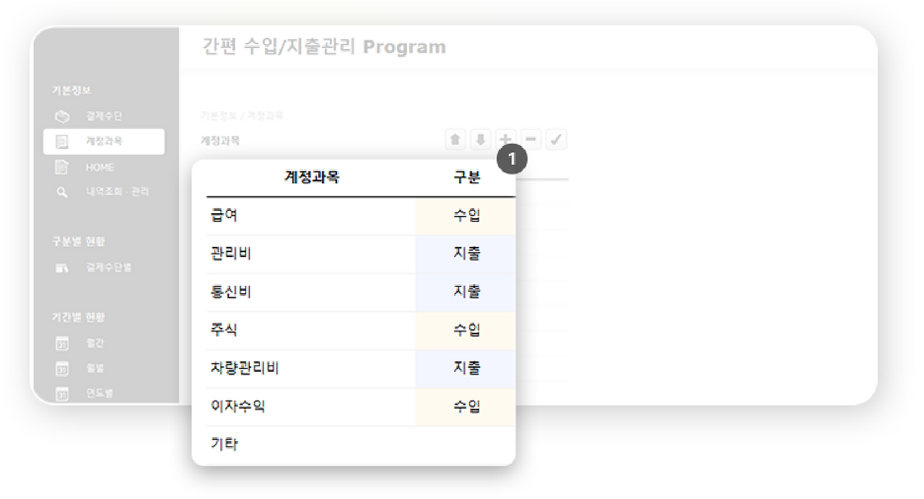Click the 일간 calendar icon in sidebar
This screenshot has width=924, height=499.
63,344
